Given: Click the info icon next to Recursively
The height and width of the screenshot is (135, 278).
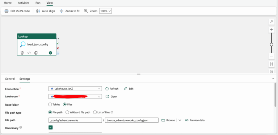Looking at the screenshot, I should point(21,127).
